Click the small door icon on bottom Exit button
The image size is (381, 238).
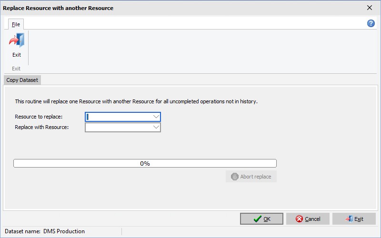click(x=349, y=219)
